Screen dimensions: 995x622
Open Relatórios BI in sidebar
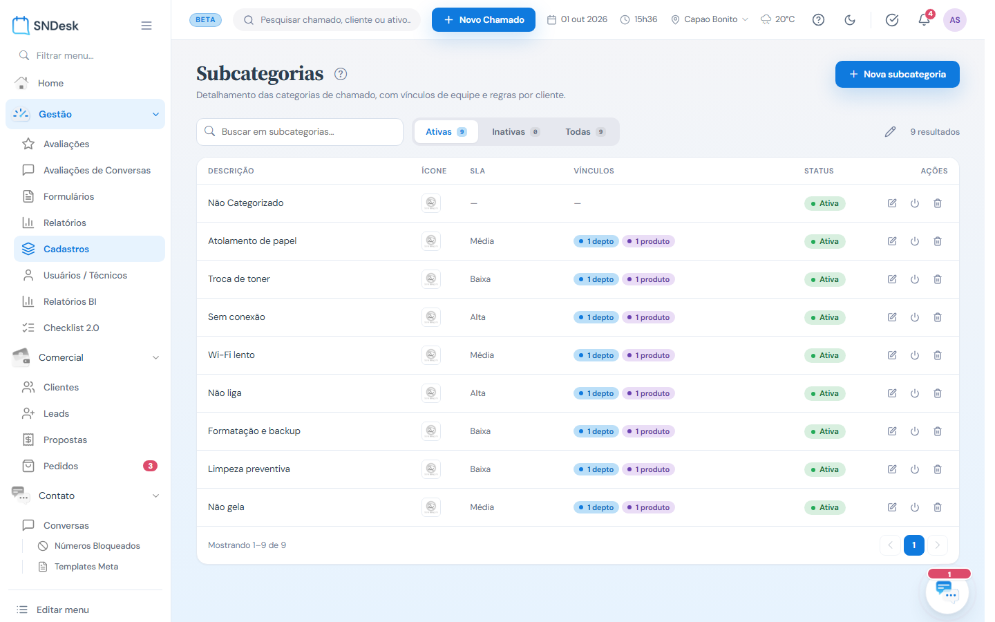tap(89, 301)
